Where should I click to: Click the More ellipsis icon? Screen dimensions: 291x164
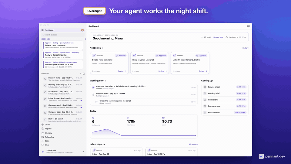click(42, 145)
